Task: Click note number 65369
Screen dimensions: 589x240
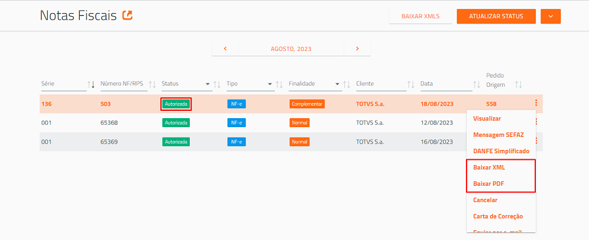Action: click(x=109, y=142)
